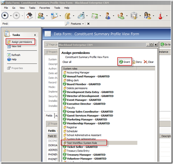
Task: Open the Forward button history dropdown arrow
Action: coord(22,16)
